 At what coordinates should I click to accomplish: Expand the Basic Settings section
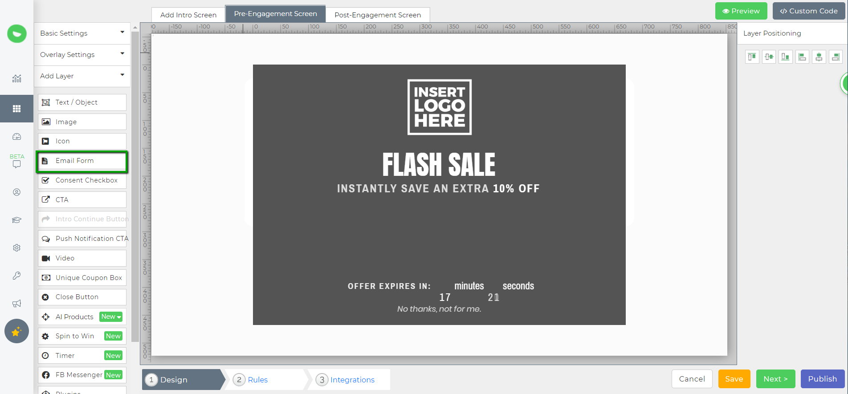82,33
